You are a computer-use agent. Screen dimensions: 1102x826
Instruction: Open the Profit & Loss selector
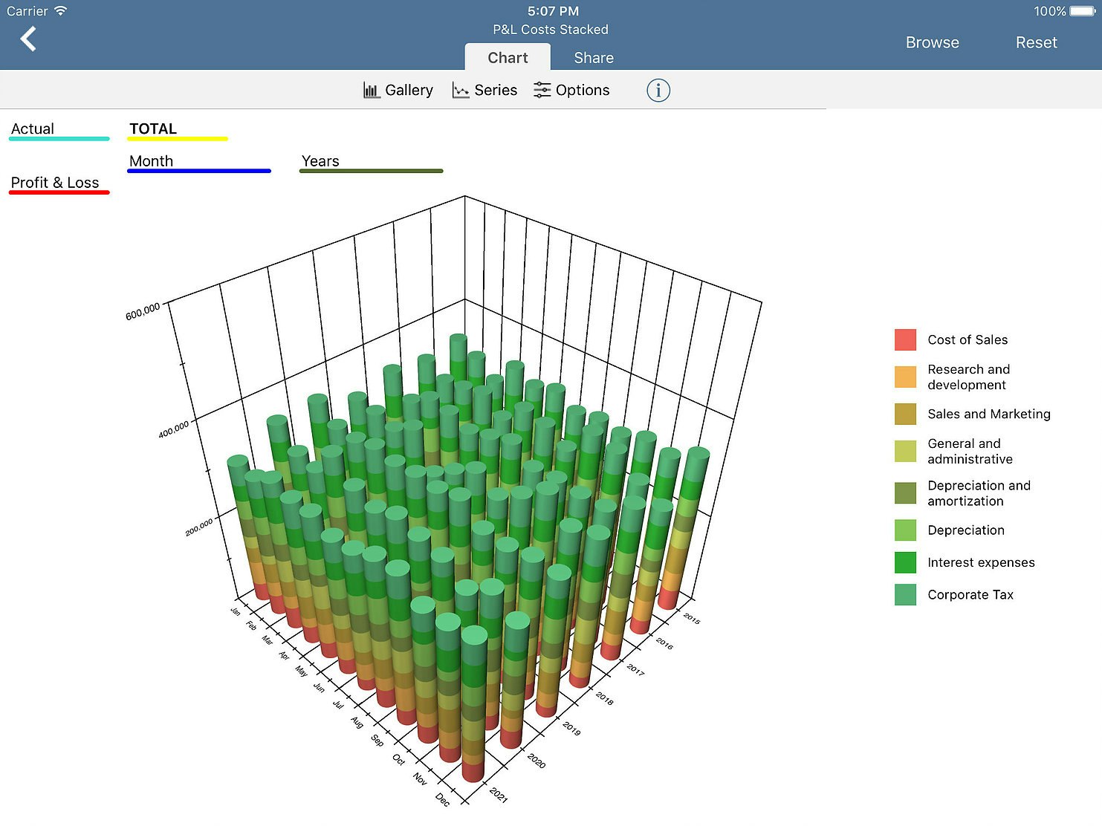pos(59,184)
